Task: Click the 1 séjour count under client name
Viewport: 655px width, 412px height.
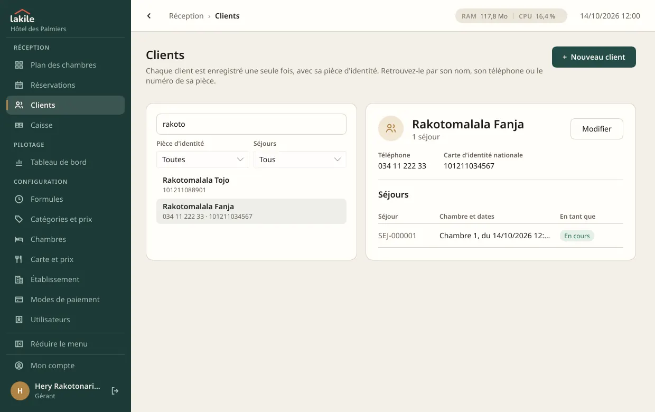Action: click(x=426, y=137)
